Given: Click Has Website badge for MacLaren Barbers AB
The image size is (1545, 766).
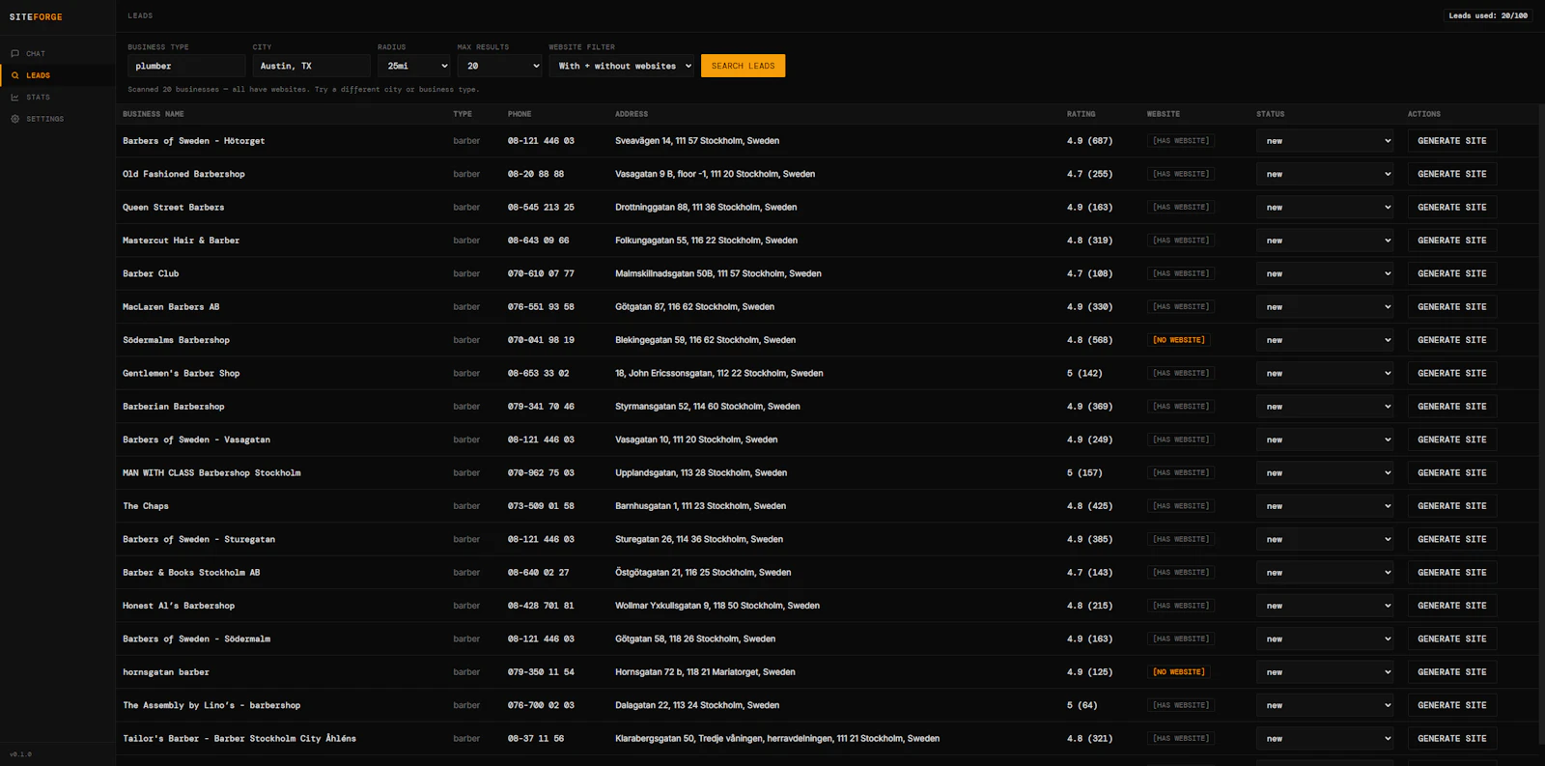Looking at the screenshot, I should [1180, 307].
